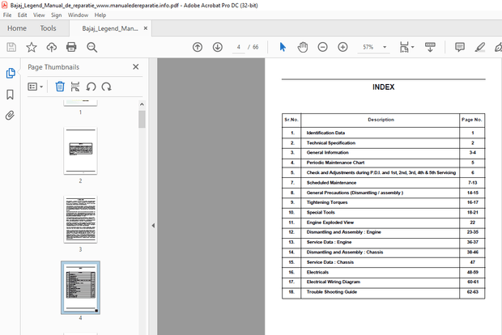
Task: Toggle the Bookmarks panel in sidebar
Action: tap(11, 95)
